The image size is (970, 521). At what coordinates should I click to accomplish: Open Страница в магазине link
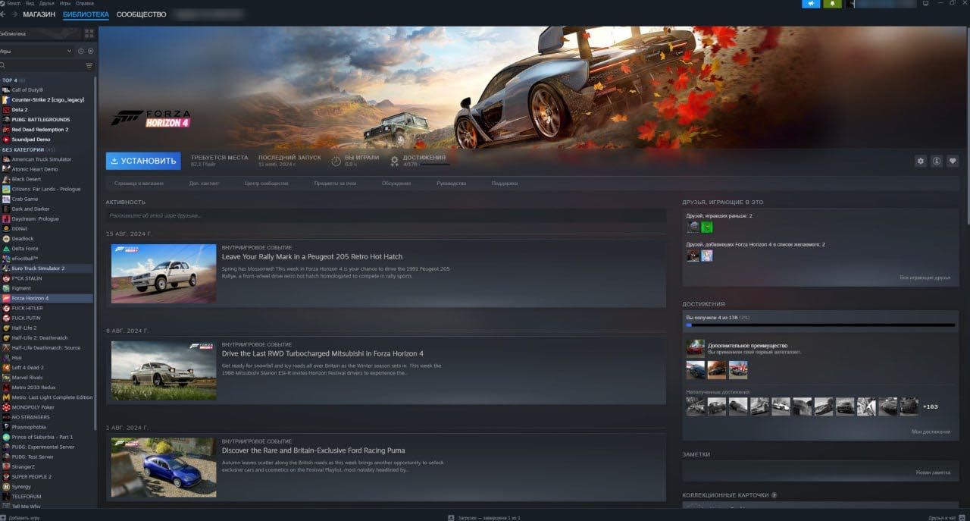[139, 184]
